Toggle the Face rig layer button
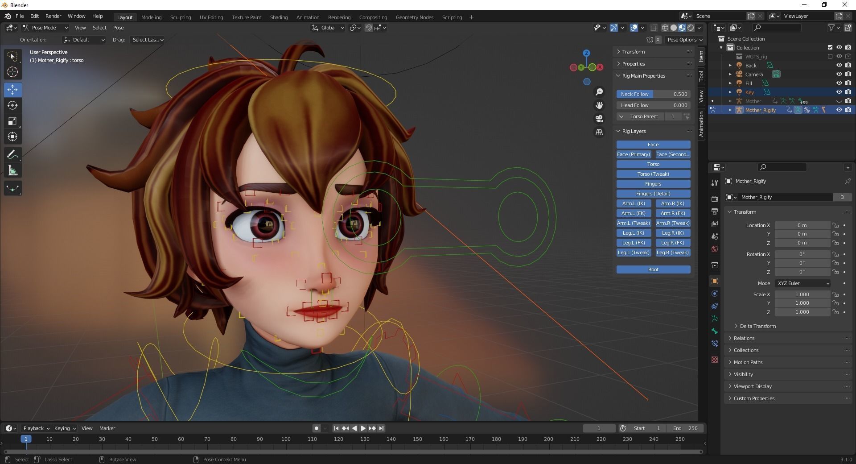 tap(653, 145)
